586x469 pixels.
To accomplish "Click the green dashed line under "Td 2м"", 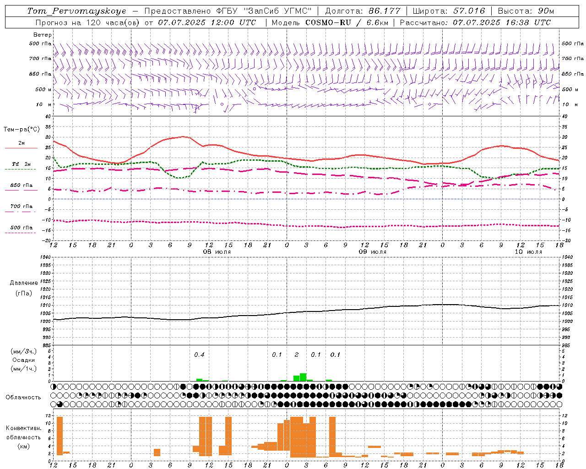I will (x=21, y=169).
